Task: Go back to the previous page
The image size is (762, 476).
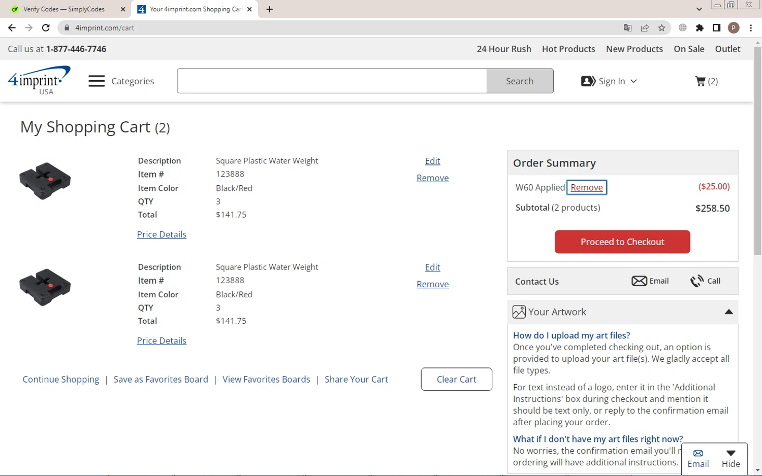Action: (x=12, y=28)
